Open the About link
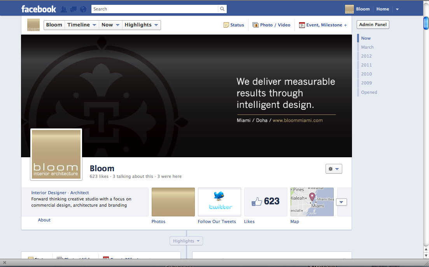 [44, 220]
